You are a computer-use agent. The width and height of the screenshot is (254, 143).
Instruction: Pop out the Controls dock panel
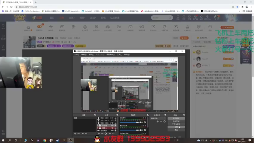point(184,115)
